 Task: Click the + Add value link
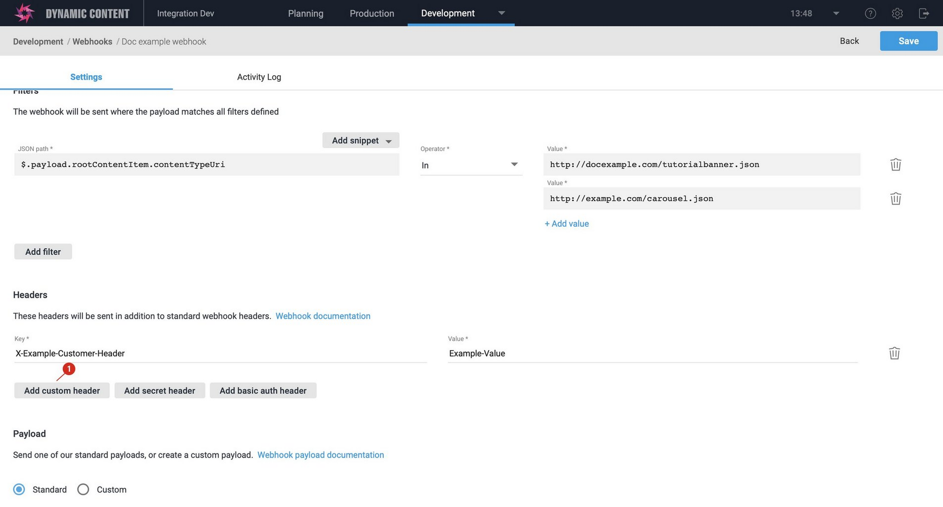point(567,224)
